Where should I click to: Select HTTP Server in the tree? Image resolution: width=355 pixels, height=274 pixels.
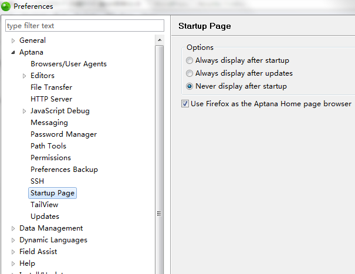coord(52,99)
